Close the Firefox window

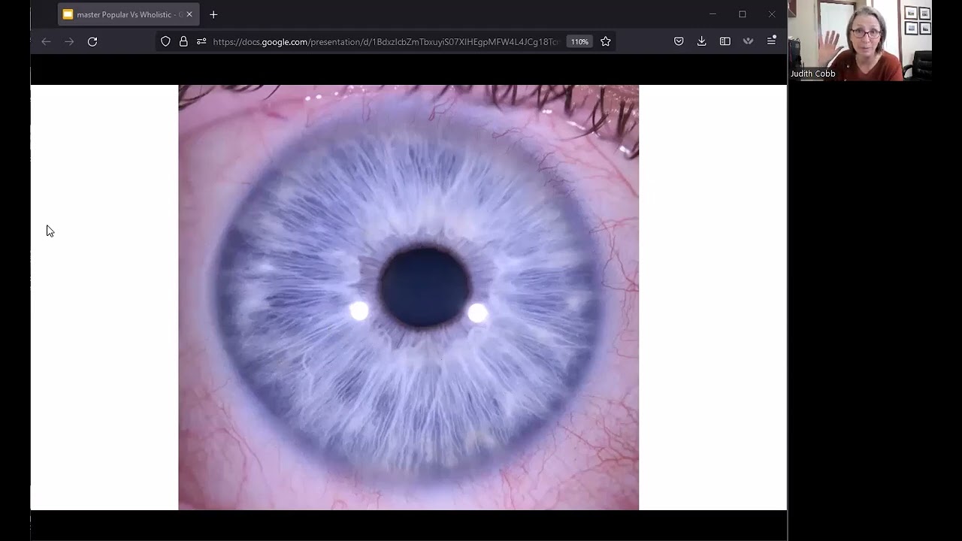point(772,14)
